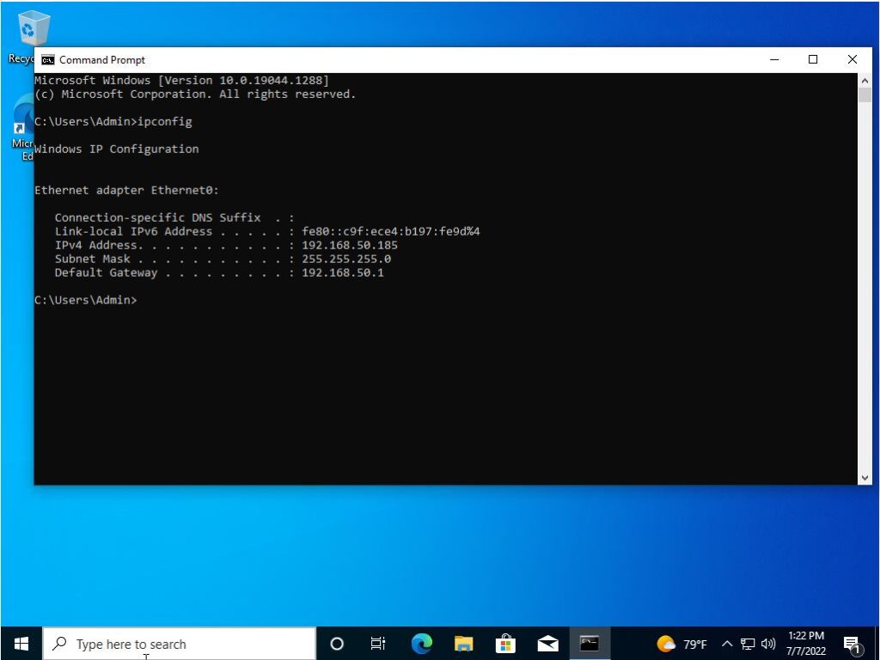Click the Microsoft Corporation copyright line

[195, 95]
